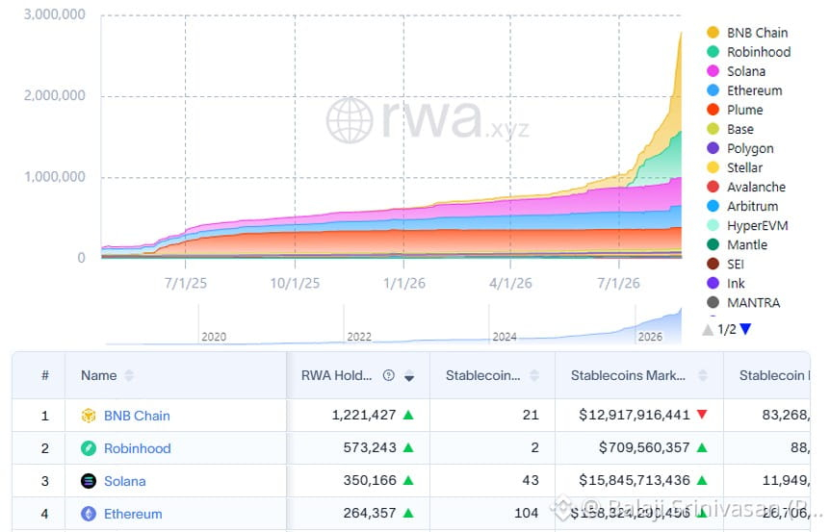Open RWA Holders column help icon
830x532 pixels.
pos(389,375)
